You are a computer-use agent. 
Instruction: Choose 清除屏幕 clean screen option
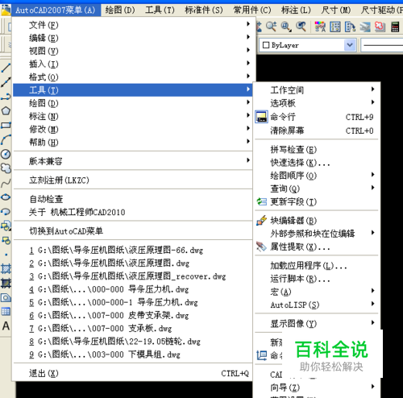coord(317,131)
